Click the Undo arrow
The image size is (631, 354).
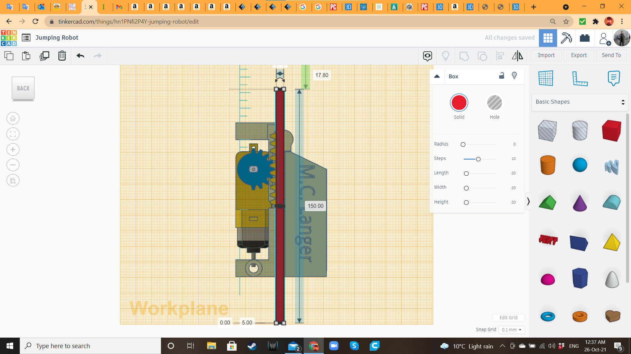pyautogui.click(x=80, y=56)
